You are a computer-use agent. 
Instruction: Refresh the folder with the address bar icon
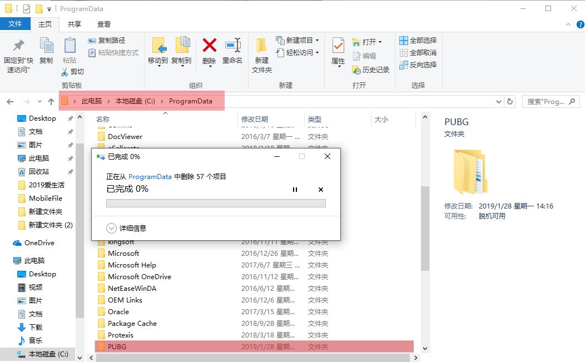coord(510,101)
